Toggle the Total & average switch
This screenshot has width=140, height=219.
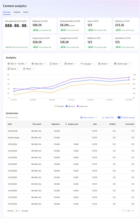tap(120, 117)
